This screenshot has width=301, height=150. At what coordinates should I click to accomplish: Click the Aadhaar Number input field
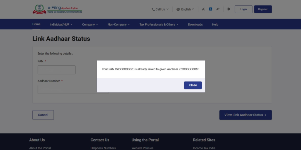[73, 89]
